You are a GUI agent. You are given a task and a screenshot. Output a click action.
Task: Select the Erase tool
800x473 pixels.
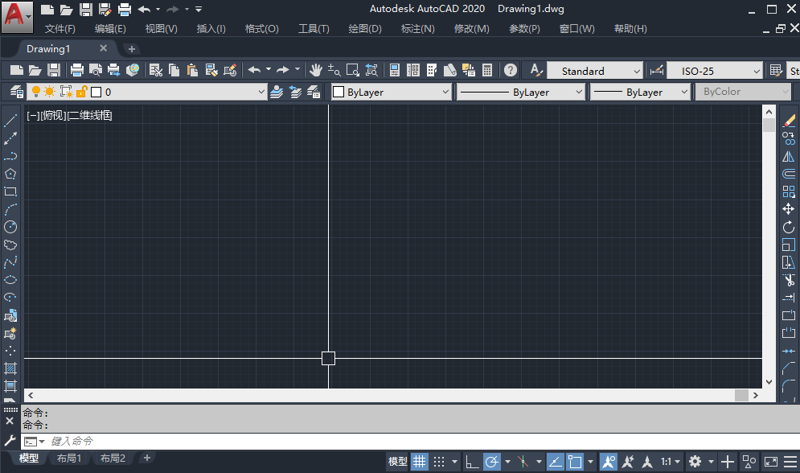click(789, 121)
